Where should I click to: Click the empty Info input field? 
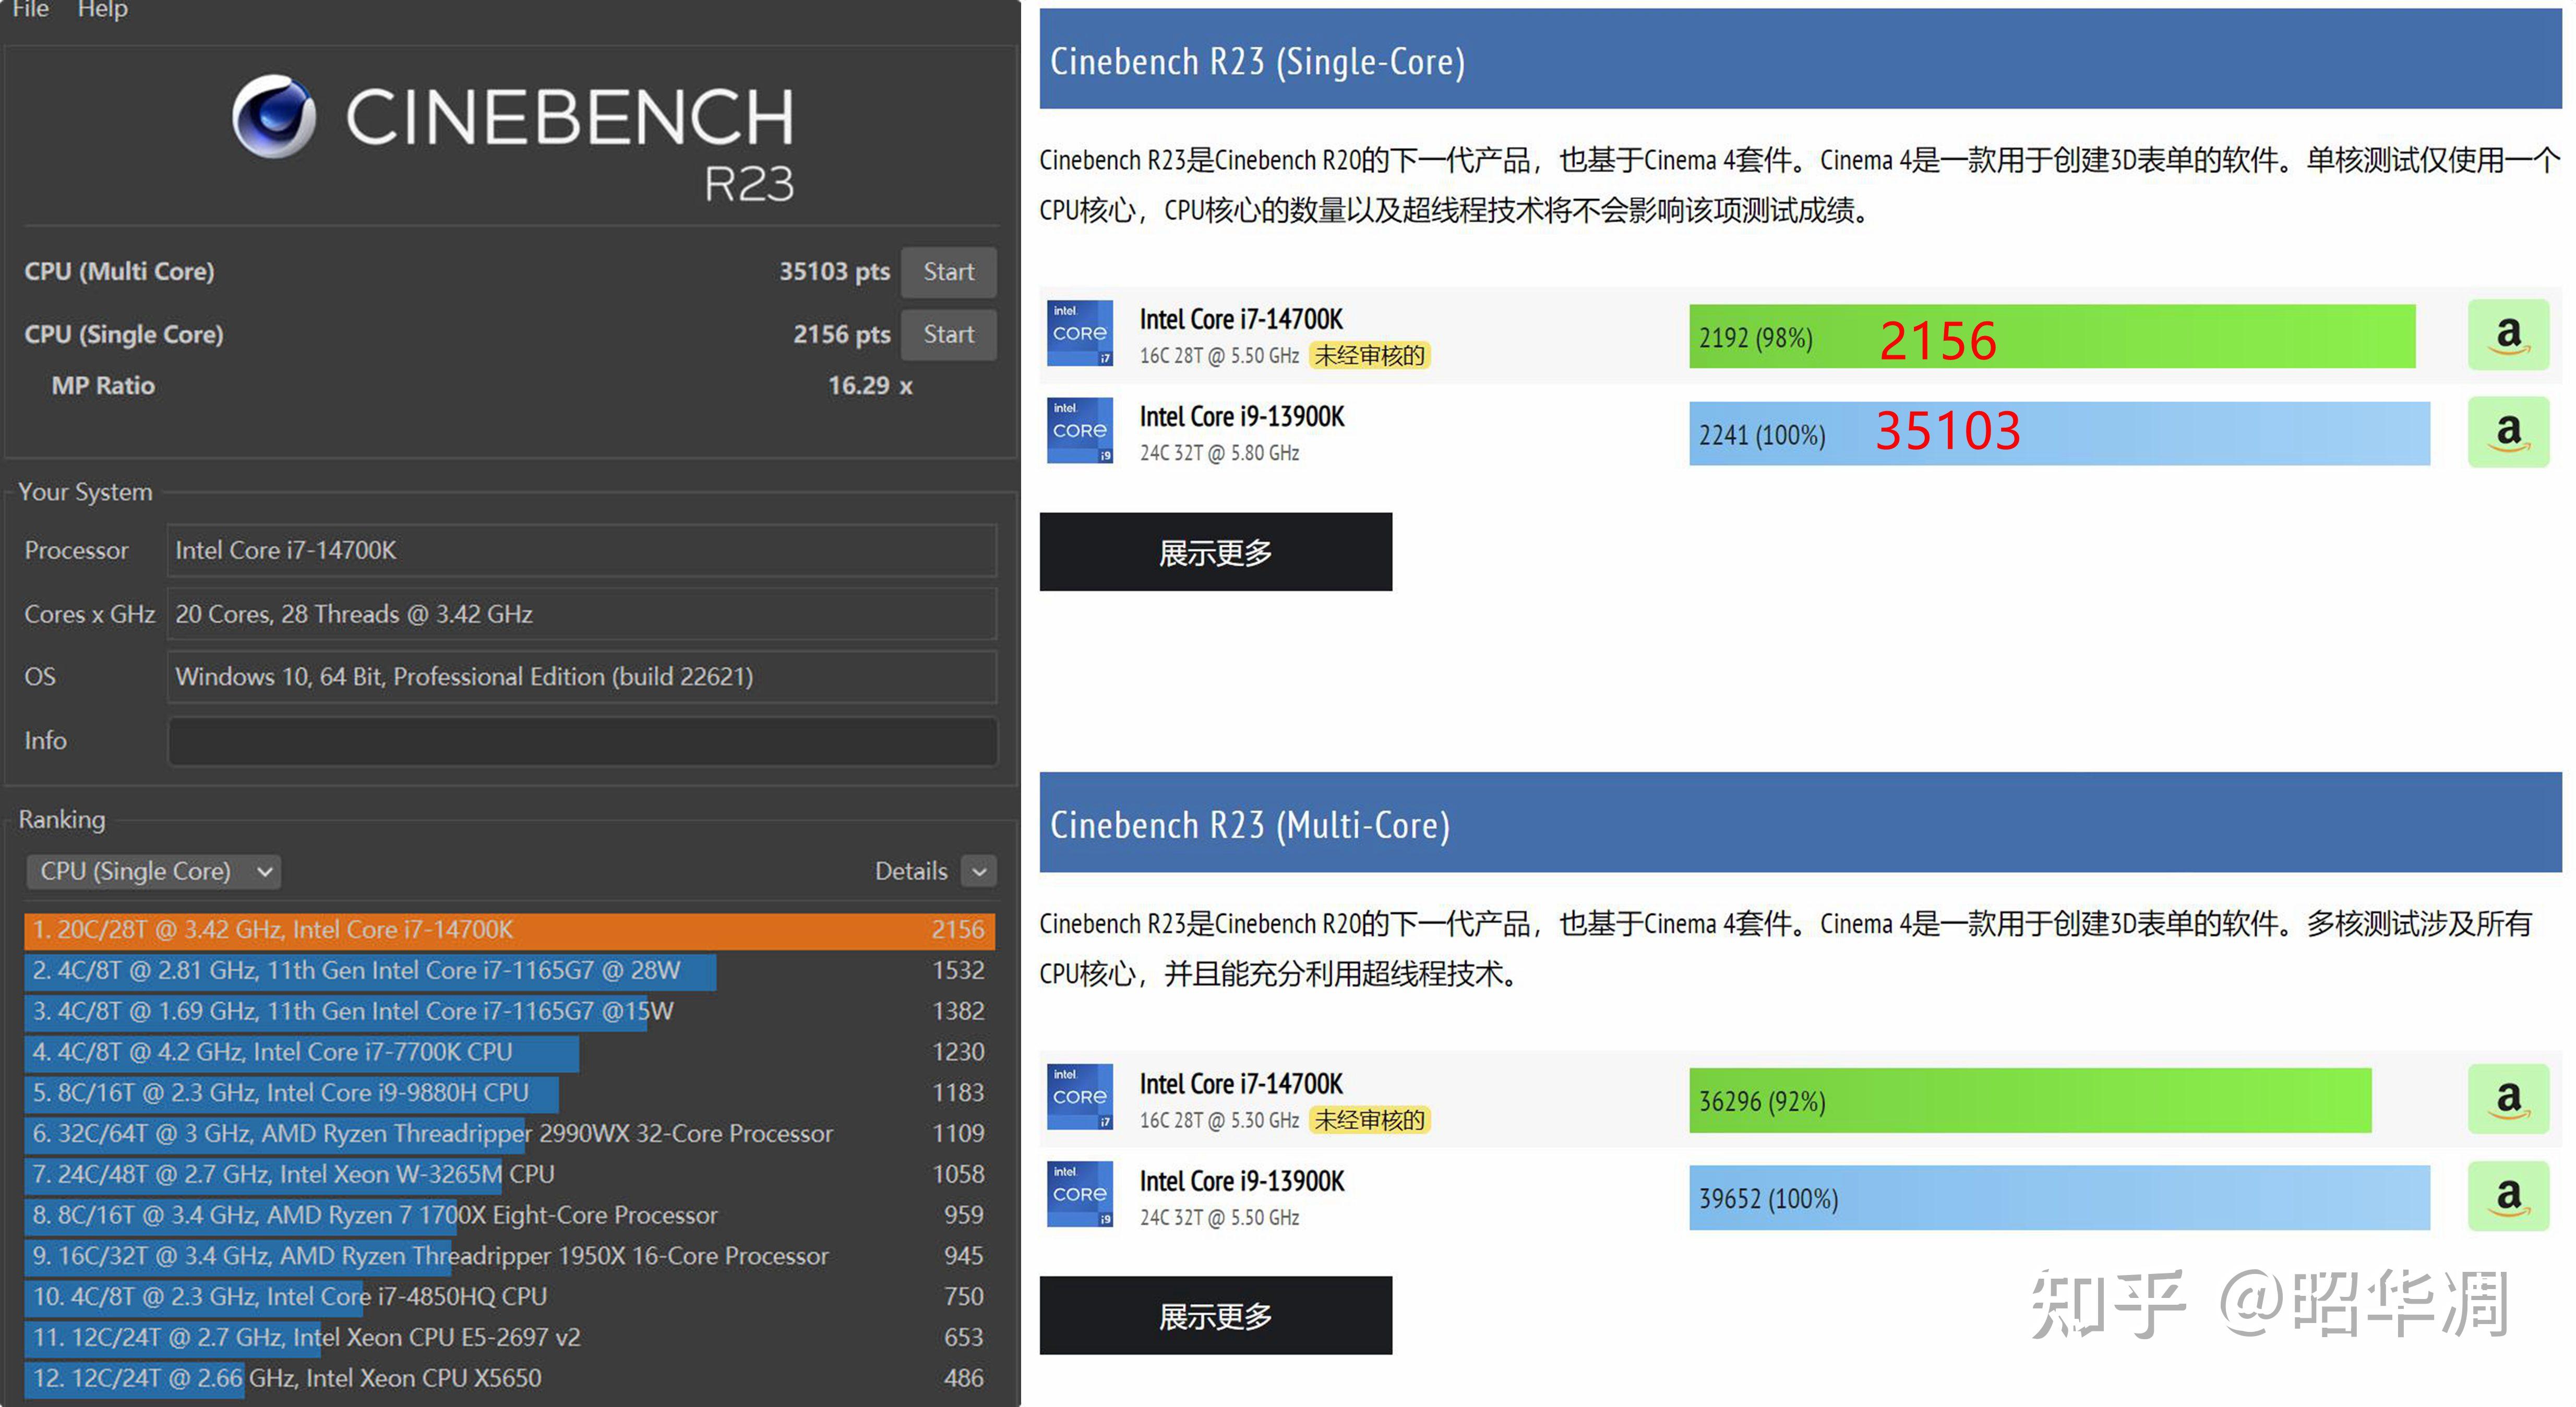582,741
